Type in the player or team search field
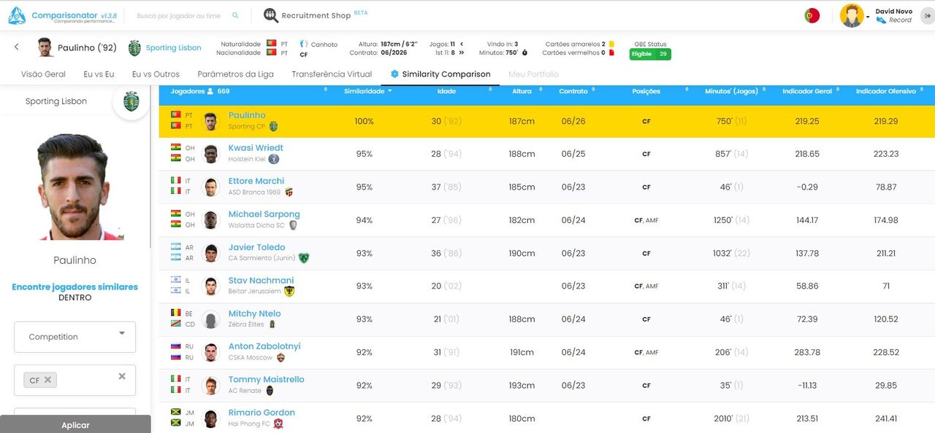This screenshot has height=433, width=935. pos(179,15)
